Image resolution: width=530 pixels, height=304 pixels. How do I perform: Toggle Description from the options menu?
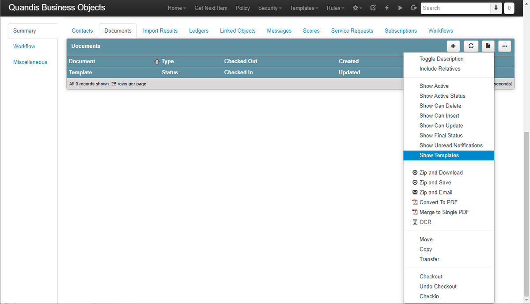coord(449,59)
